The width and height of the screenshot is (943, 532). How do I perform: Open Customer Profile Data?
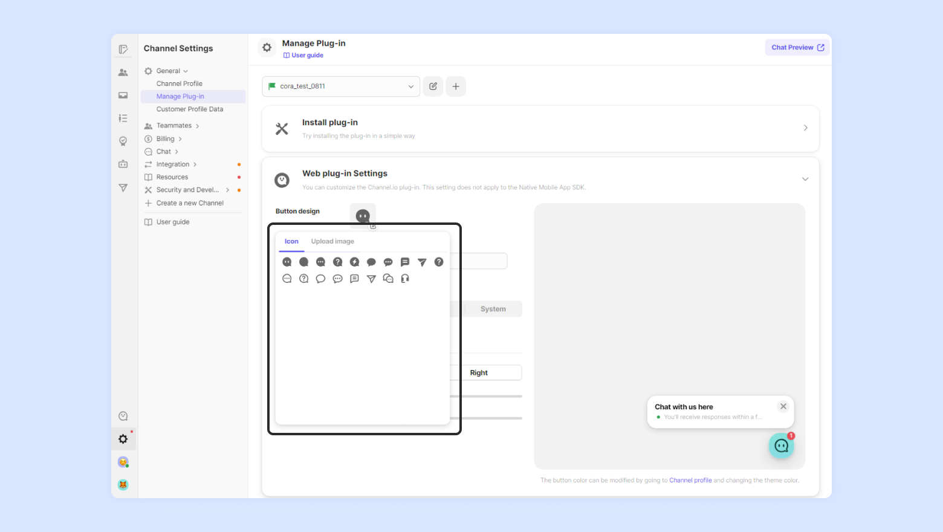190,109
